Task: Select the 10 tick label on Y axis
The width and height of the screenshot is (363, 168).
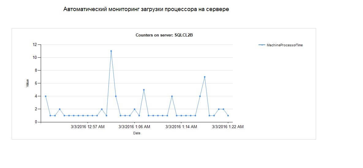Action: point(34,58)
